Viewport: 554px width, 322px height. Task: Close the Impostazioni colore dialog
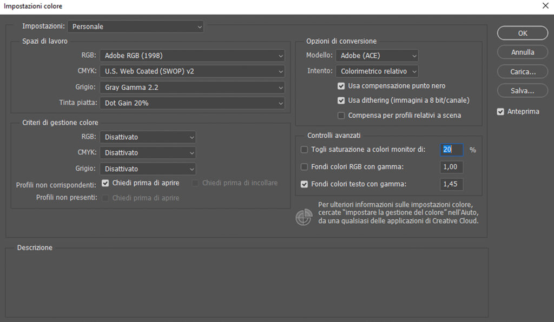(545, 6)
